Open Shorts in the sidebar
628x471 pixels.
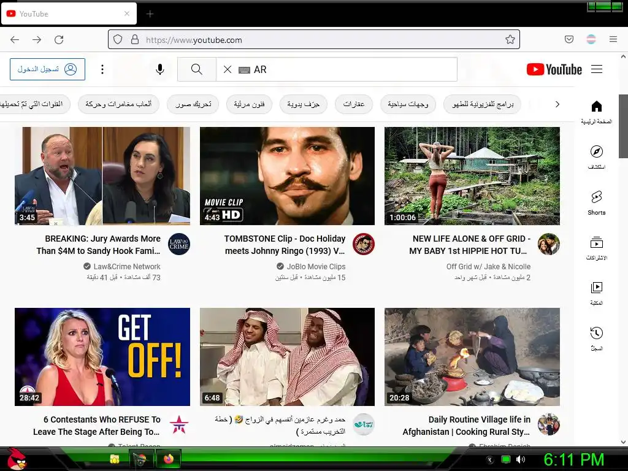[596, 202]
